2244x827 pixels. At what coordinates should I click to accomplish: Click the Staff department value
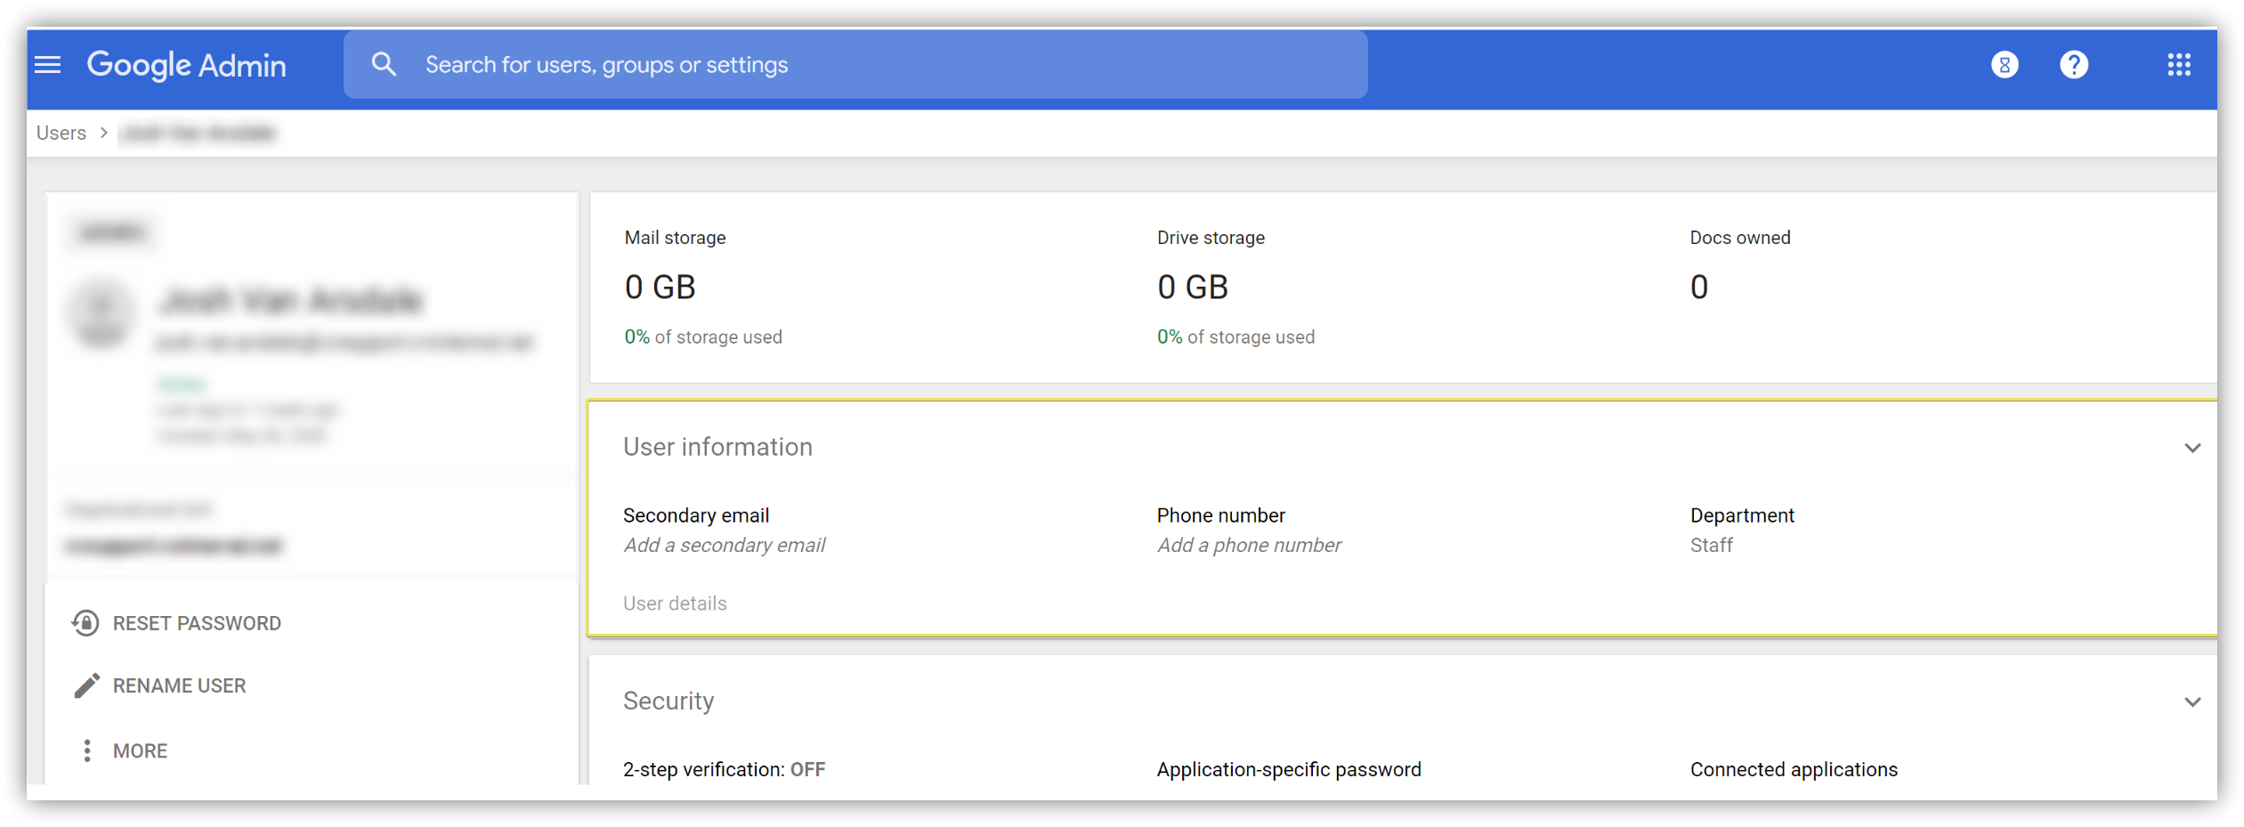pos(1711,545)
